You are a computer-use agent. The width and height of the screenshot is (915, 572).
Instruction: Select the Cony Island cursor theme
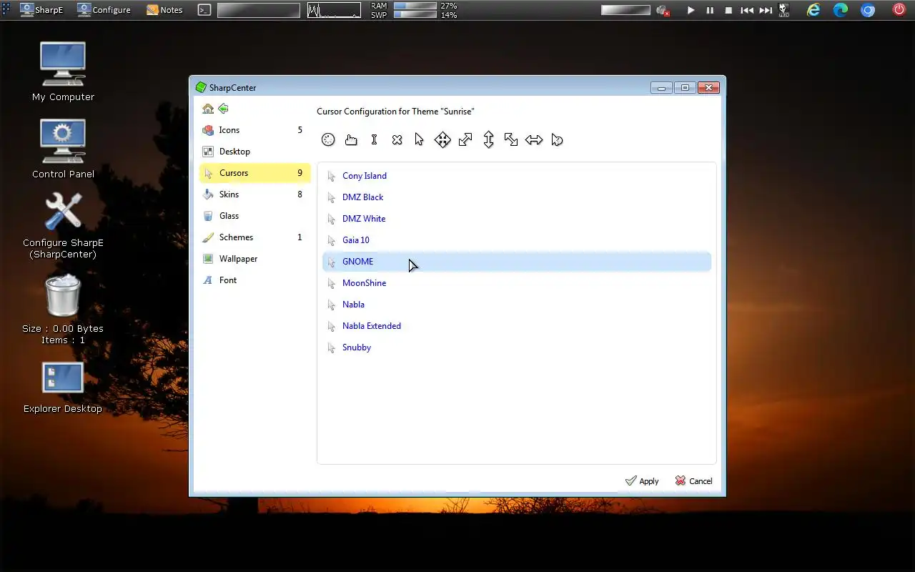(x=517, y=176)
